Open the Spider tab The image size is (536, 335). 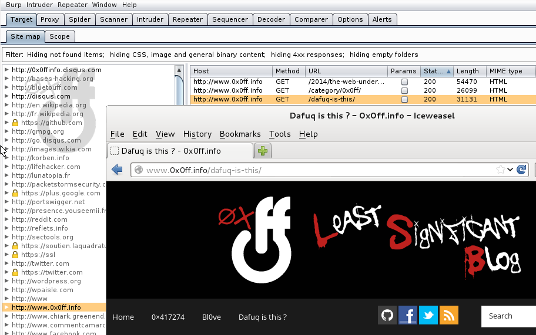point(80,19)
